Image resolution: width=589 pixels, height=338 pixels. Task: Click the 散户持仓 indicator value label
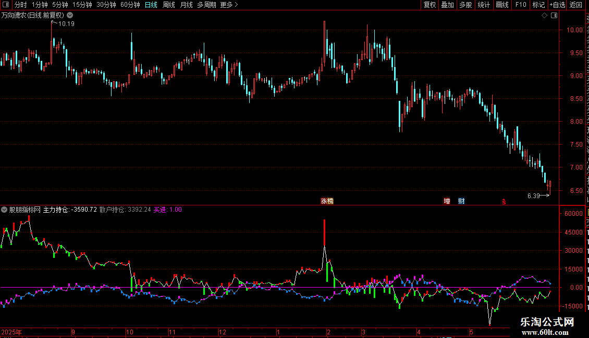[125, 210]
